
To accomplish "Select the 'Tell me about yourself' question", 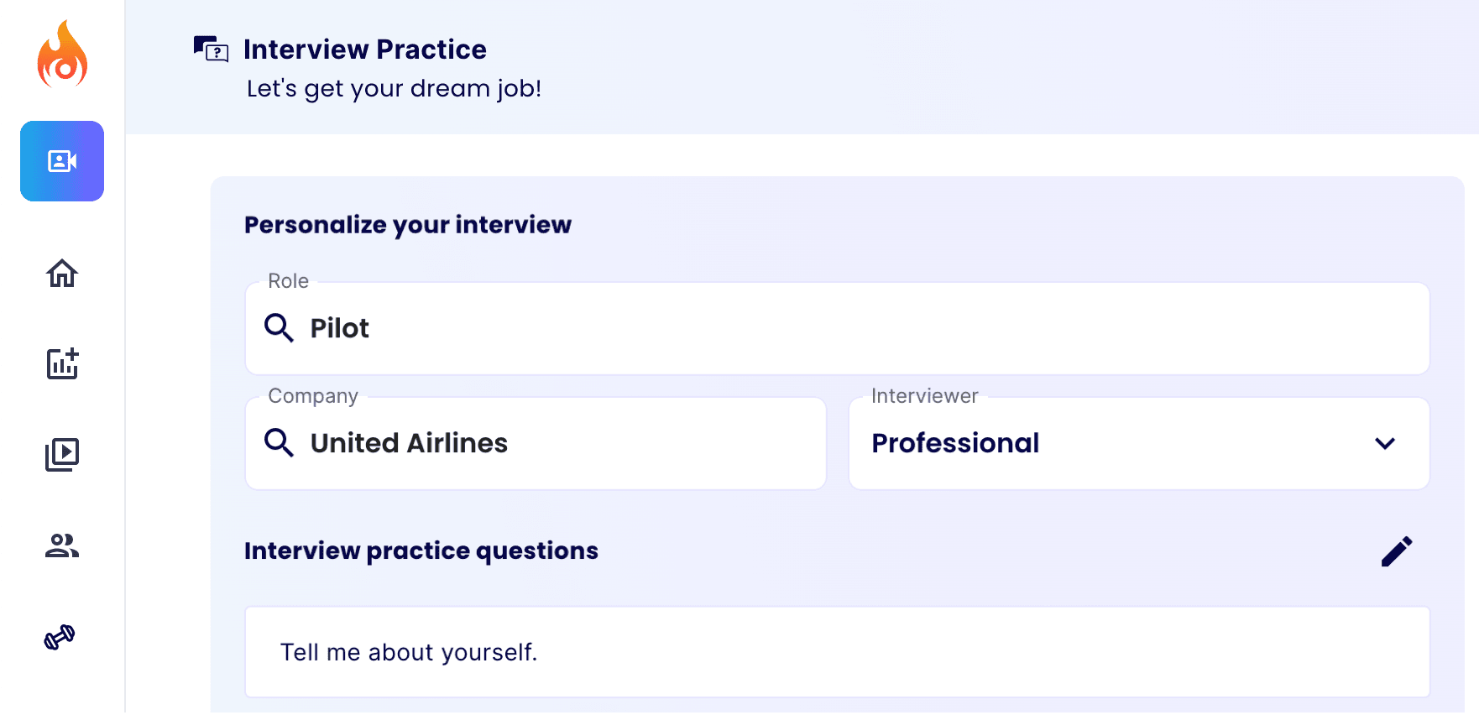I will [x=837, y=652].
